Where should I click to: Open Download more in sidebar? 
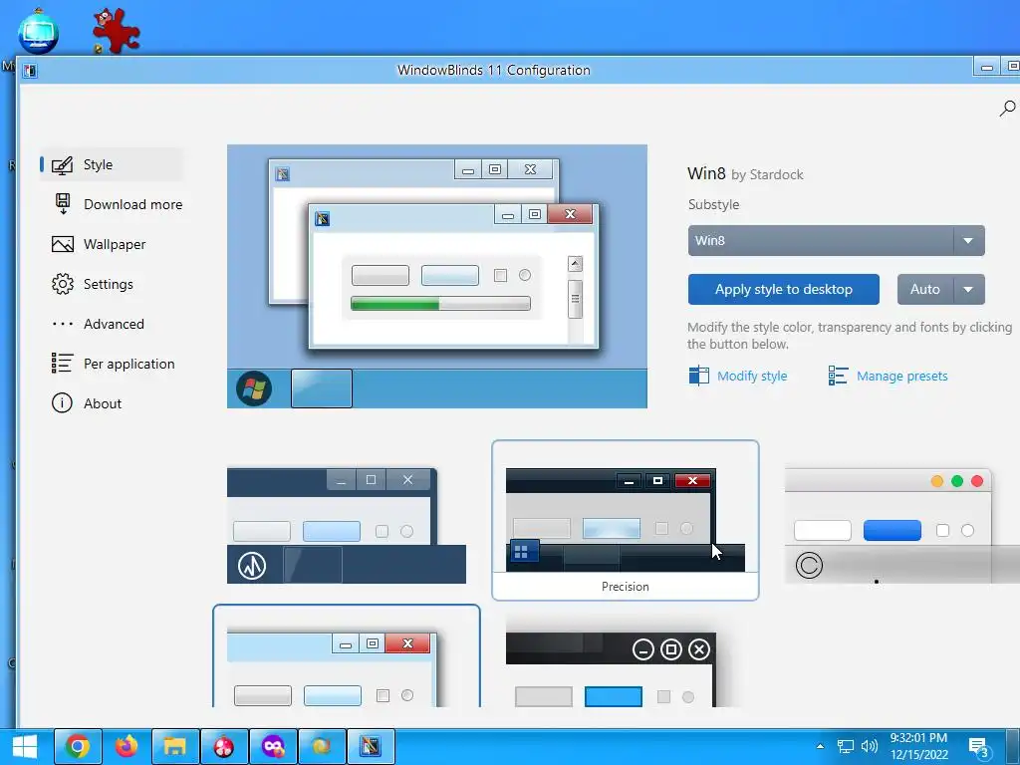[x=118, y=204]
